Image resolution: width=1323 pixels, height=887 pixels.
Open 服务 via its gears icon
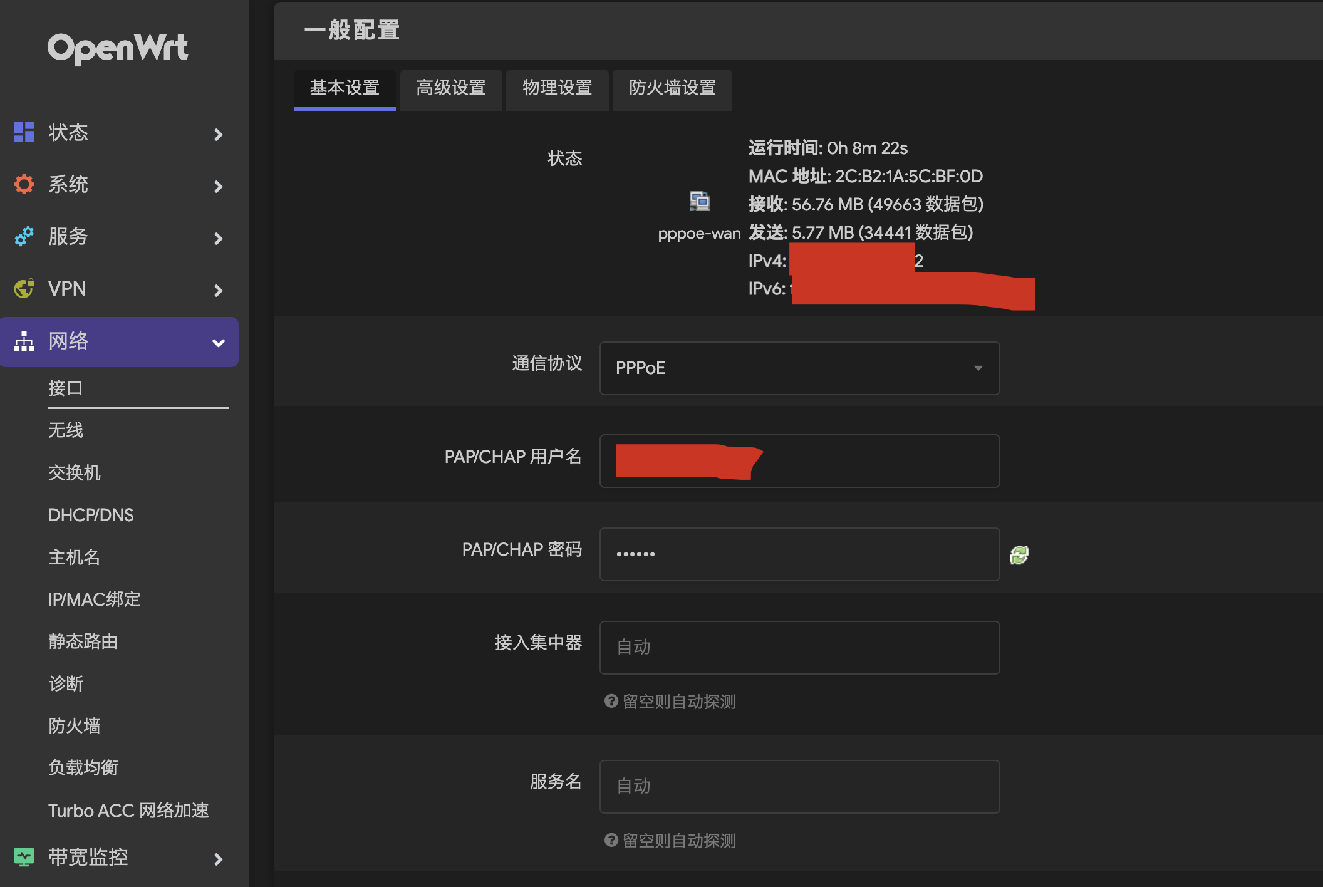(23, 237)
